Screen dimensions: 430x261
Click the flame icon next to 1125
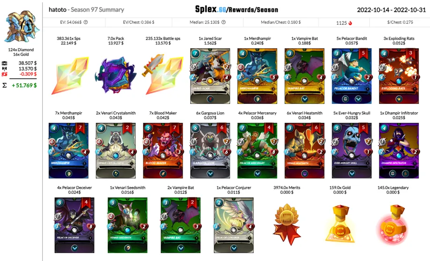pyautogui.click(x=350, y=23)
